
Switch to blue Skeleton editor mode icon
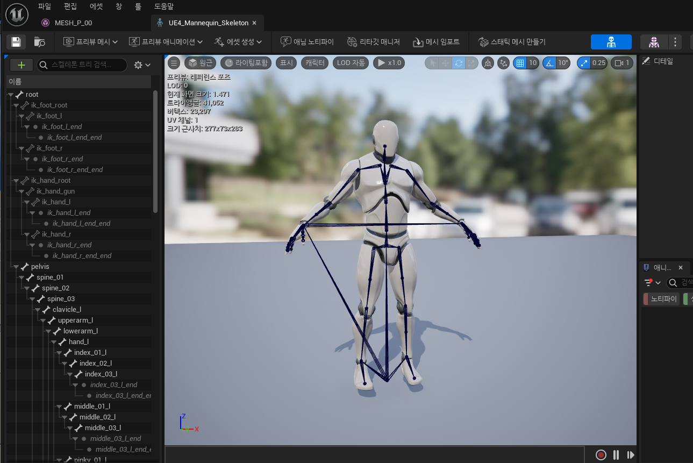click(x=611, y=42)
